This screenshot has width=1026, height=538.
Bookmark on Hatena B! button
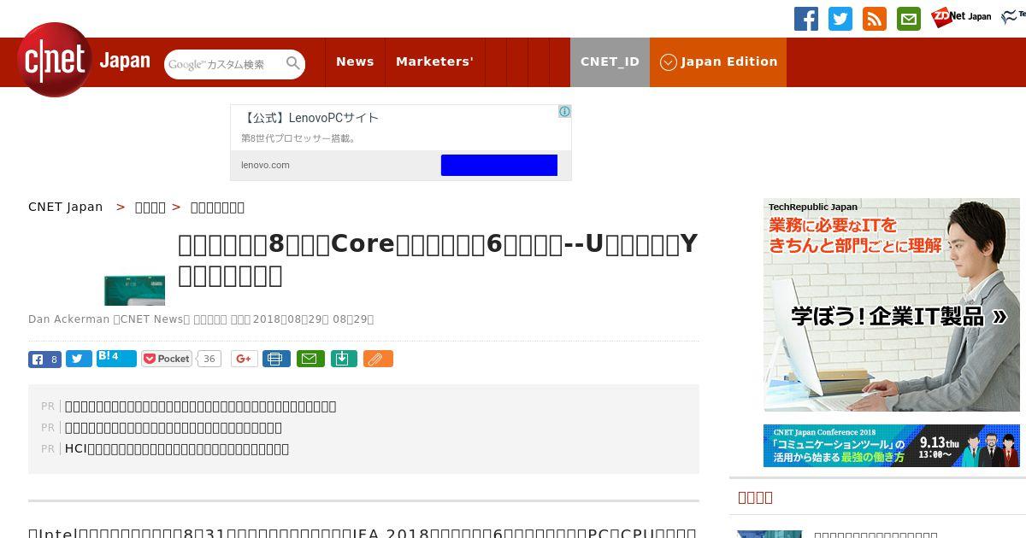(x=116, y=359)
